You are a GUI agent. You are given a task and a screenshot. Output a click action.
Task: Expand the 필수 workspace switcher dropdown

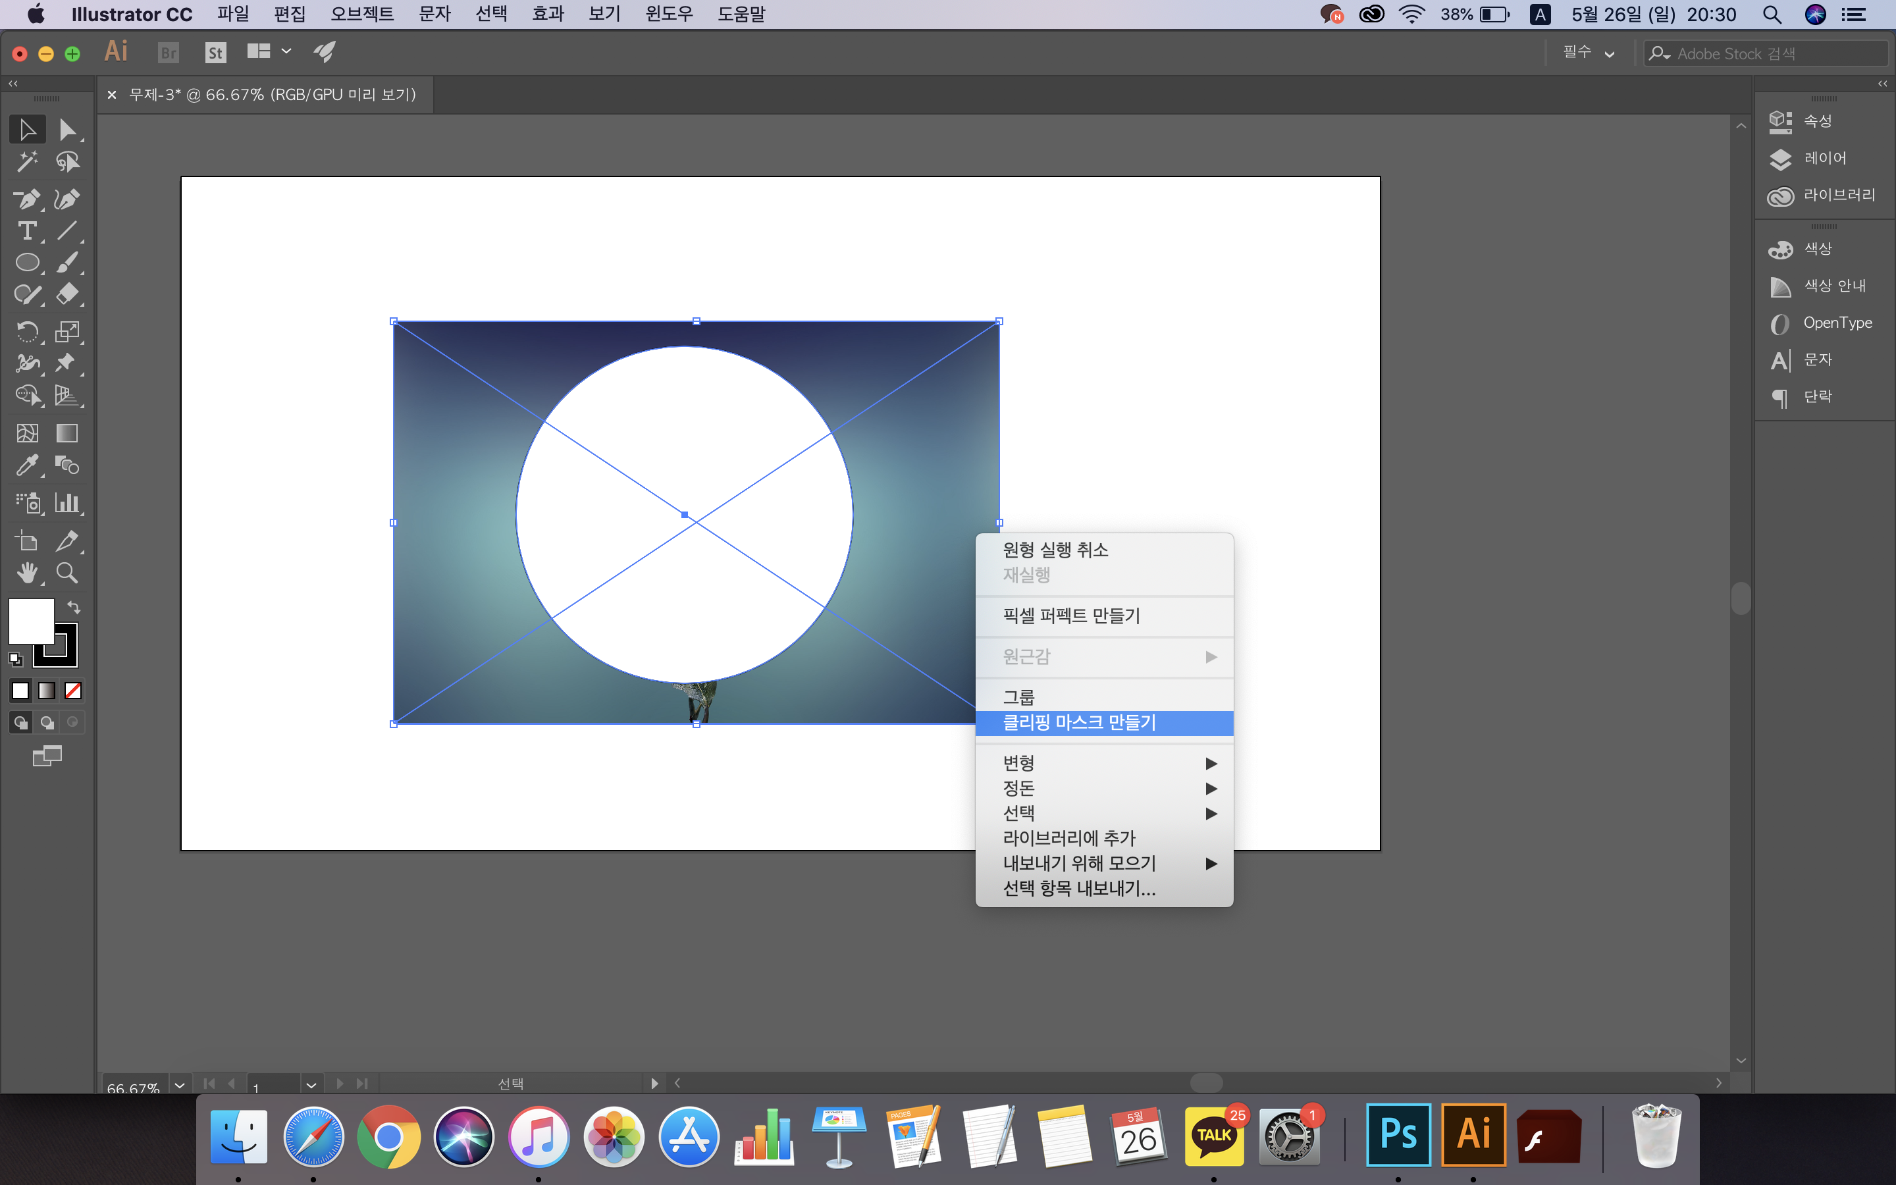point(1609,53)
